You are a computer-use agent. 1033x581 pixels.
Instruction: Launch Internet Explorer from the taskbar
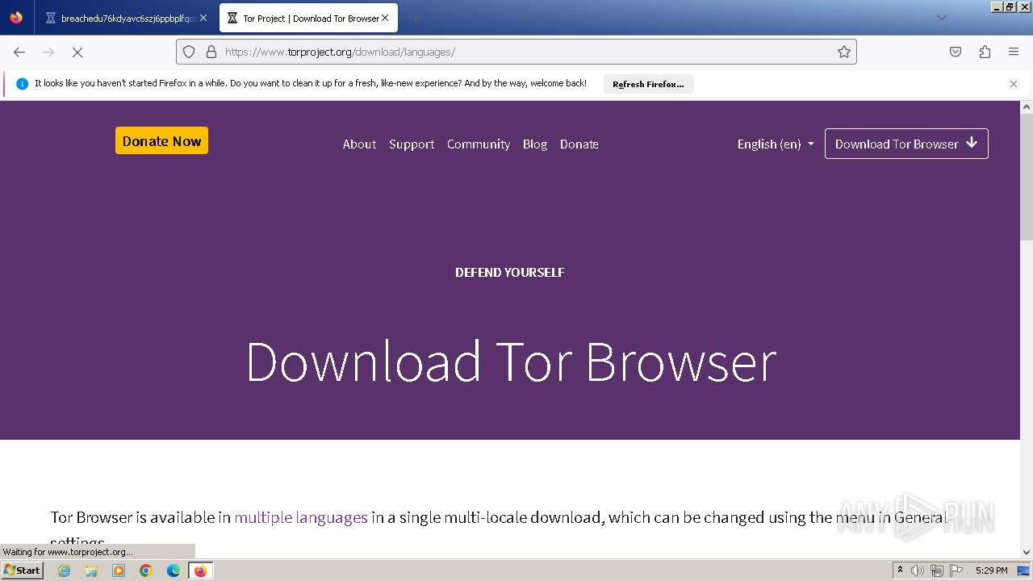[65, 571]
